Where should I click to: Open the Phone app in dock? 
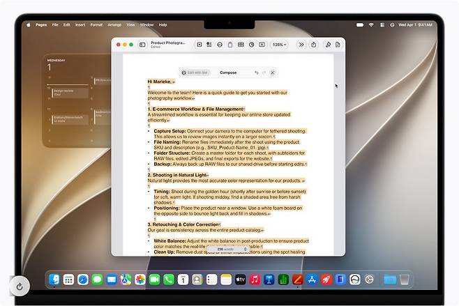click(169, 280)
